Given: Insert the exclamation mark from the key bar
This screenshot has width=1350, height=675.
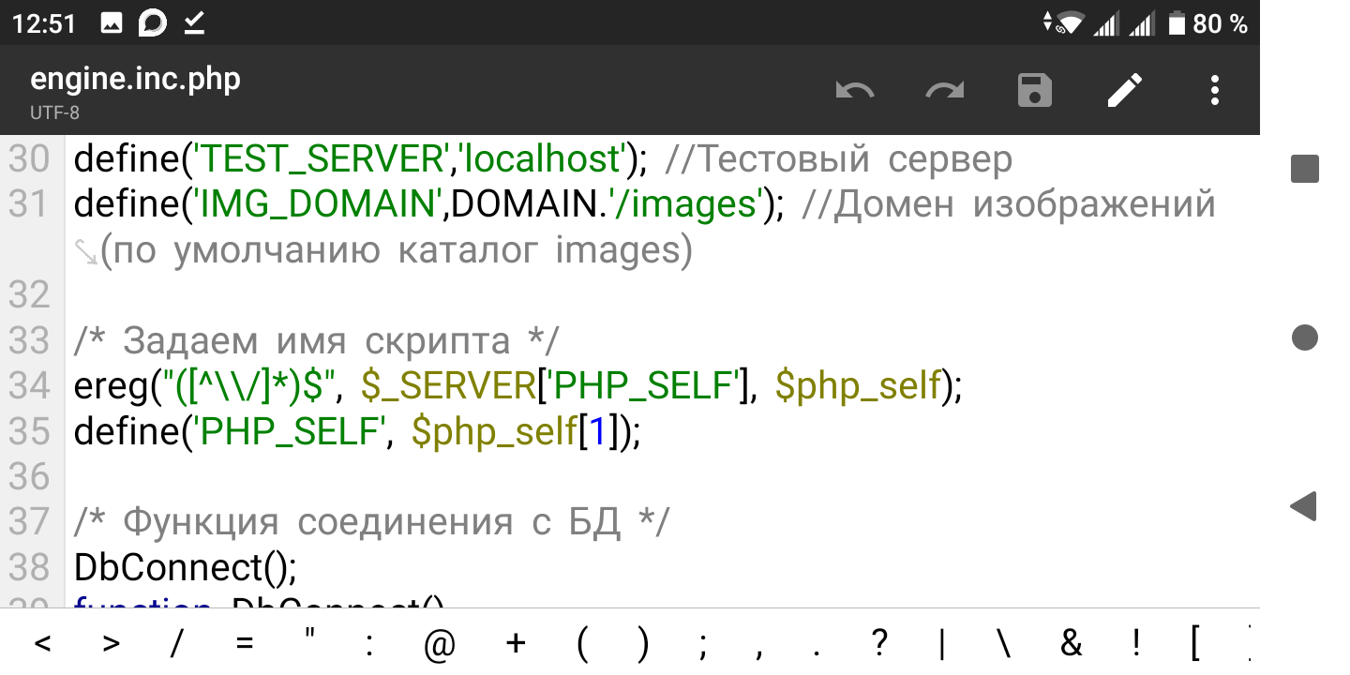Looking at the screenshot, I should [1136, 643].
